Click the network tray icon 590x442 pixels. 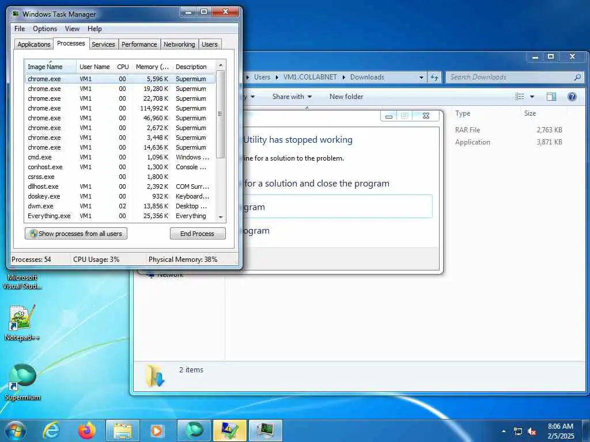(518, 432)
